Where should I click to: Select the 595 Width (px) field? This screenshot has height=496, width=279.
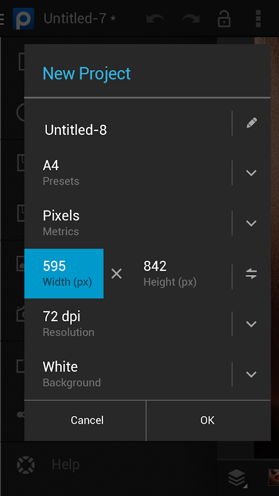(64, 273)
